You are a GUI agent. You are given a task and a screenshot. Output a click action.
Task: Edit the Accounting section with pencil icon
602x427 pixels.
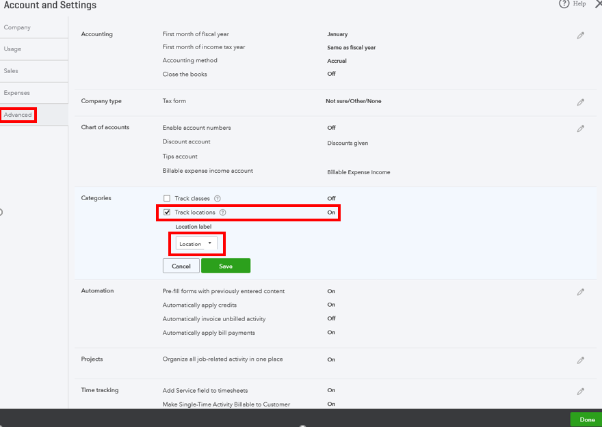click(581, 36)
